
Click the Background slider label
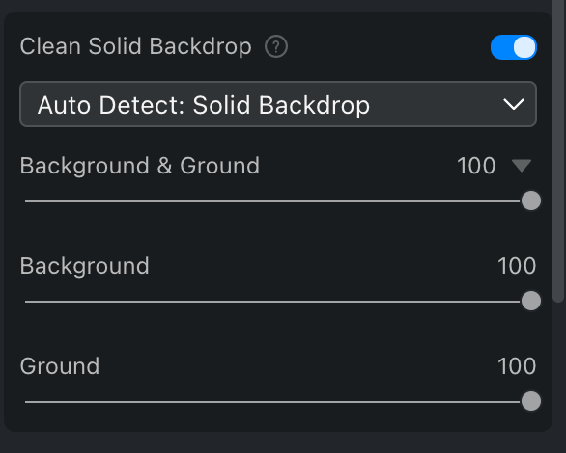84,266
